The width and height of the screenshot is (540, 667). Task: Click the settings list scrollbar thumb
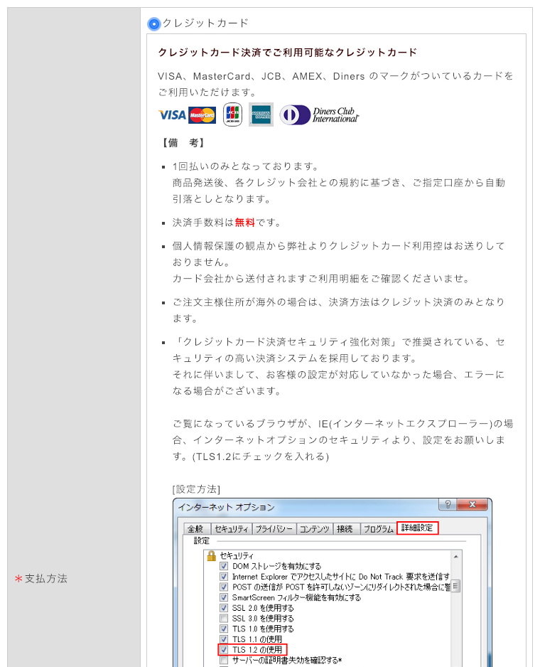click(x=456, y=586)
